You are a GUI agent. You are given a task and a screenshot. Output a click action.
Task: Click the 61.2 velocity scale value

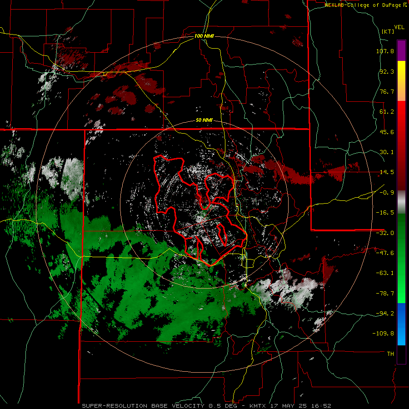[387, 112]
